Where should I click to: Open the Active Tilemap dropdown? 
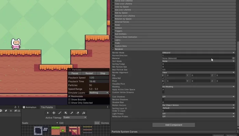(x=75, y=118)
